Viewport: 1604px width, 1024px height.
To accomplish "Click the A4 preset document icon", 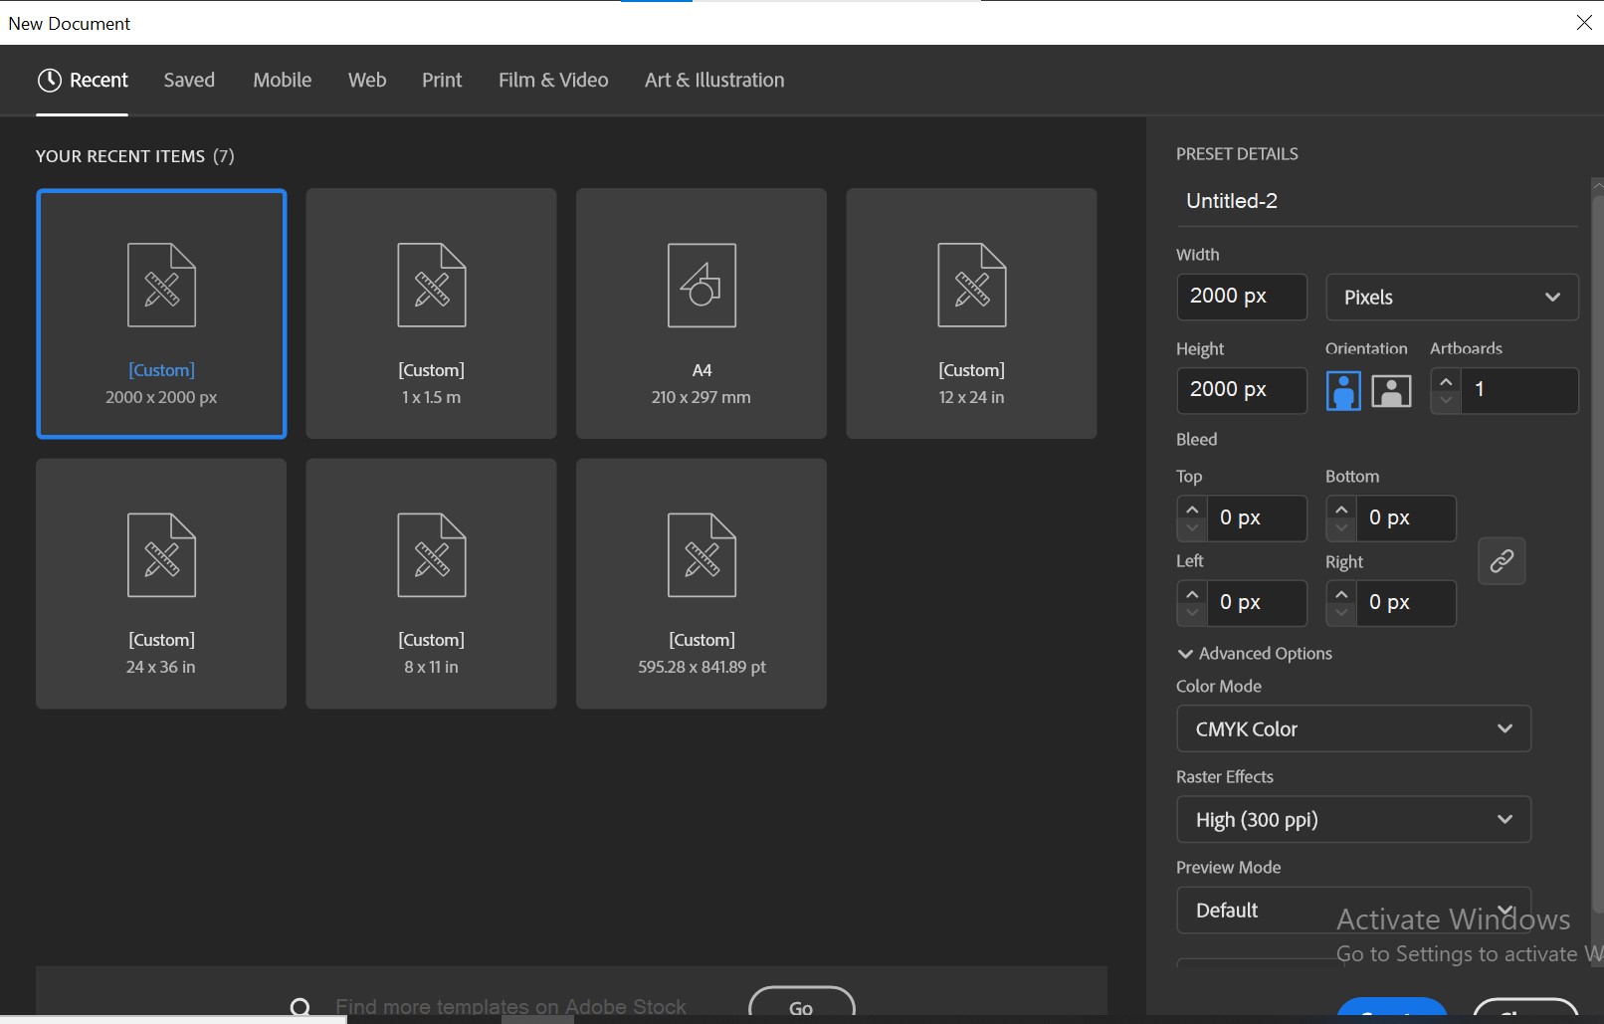I will pos(702,286).
